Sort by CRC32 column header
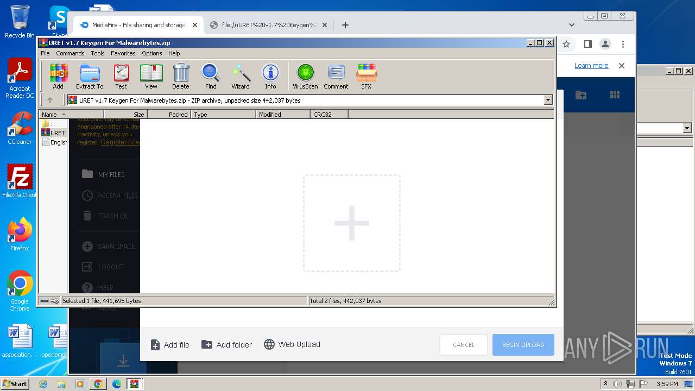This screenshot has width=695, height=391. tap(329, 115)
